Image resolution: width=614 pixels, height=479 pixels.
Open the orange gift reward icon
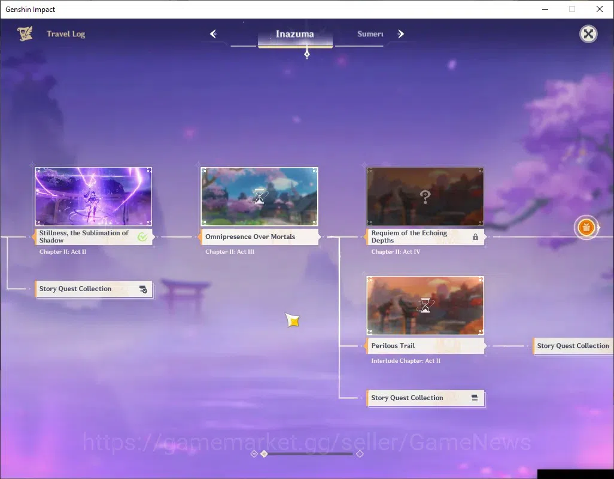coord(586,227)
